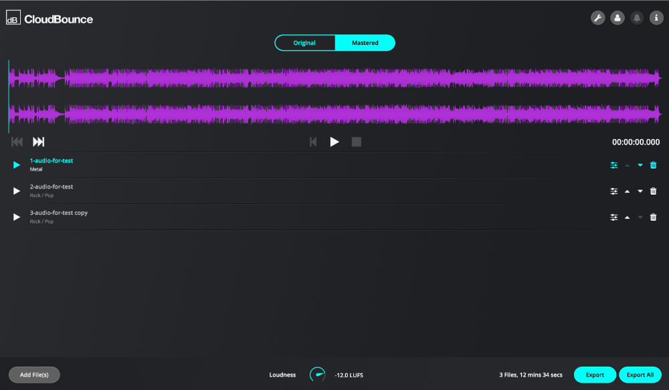This screenshot has height=390, width=669.
Task: Open mastering settings for 2-audio-for-test
Action: pos(614,191)
